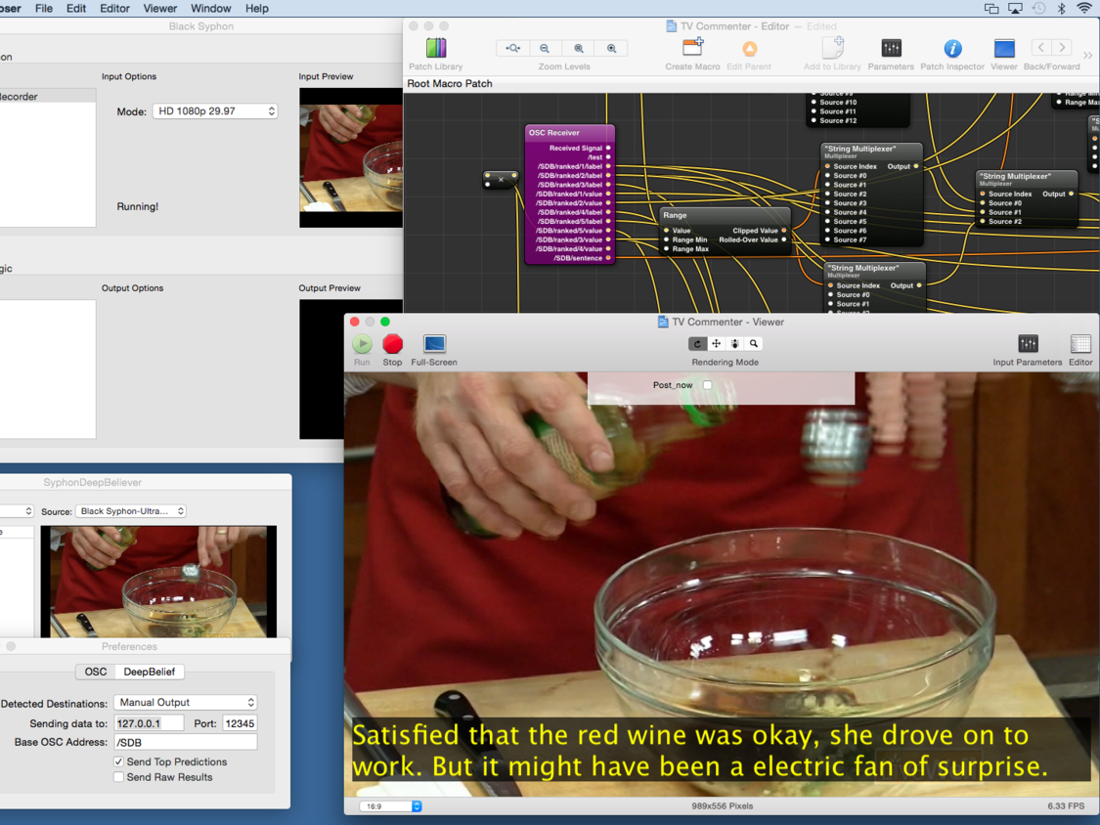Toggle the Post_now checkbox

(707, 385)
